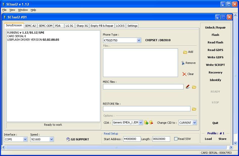The height and width of the screenshot is (156, 239).
Task: Open the View menu
Action: click(12, 10)
